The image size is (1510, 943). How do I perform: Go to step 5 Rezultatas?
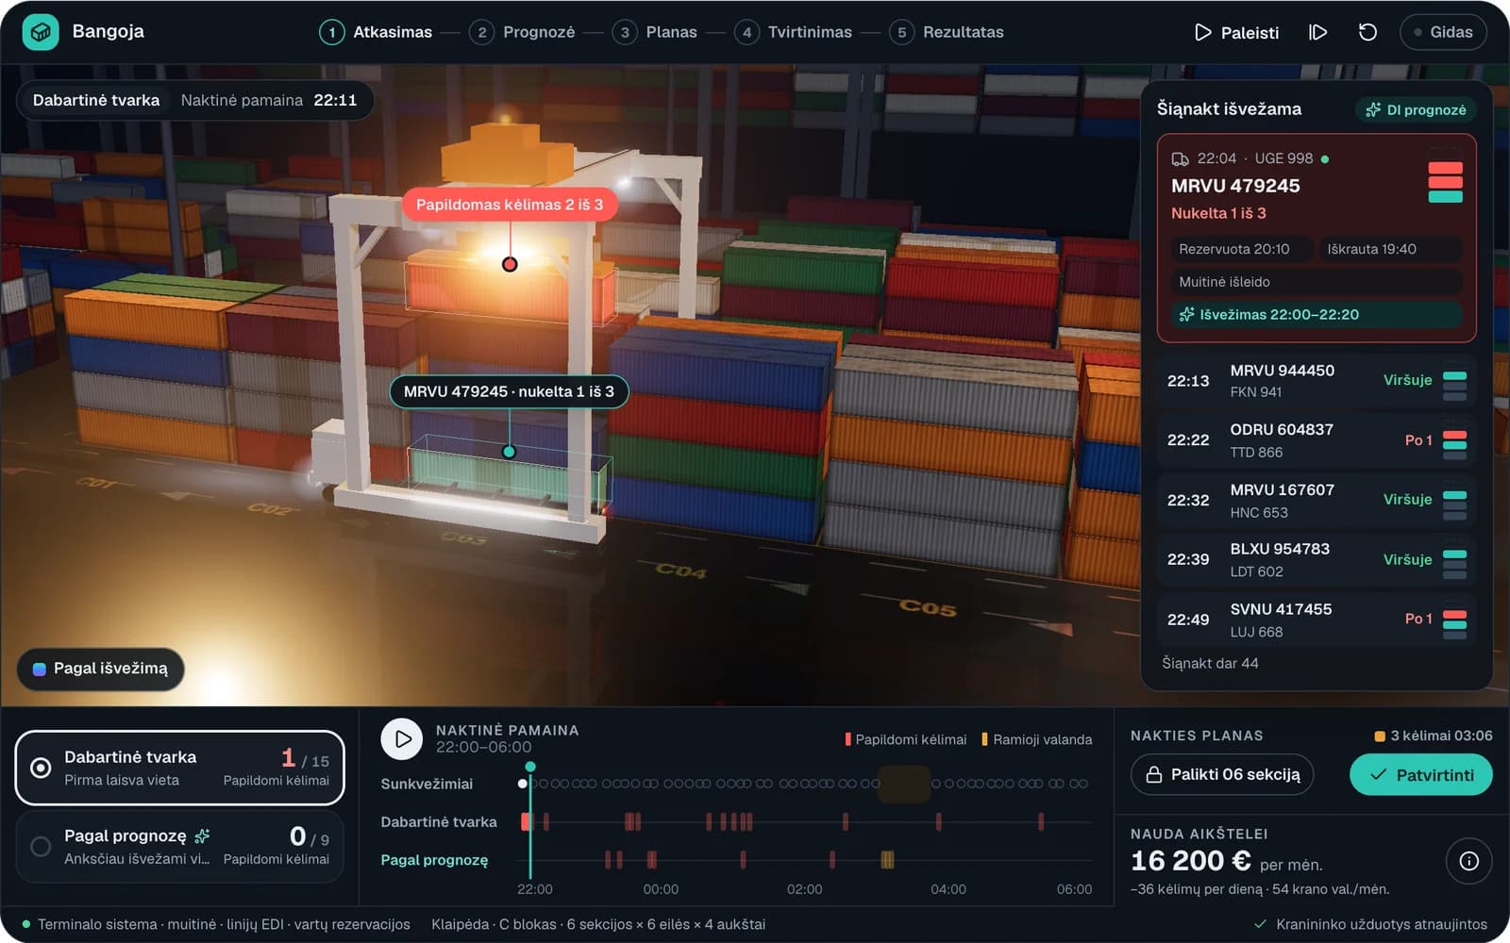[947, 32]
